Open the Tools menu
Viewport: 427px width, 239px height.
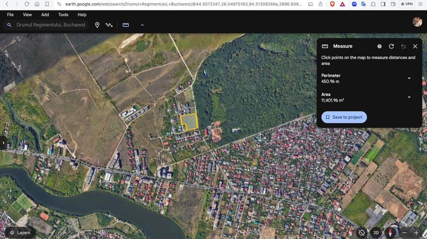pos(63,15)
